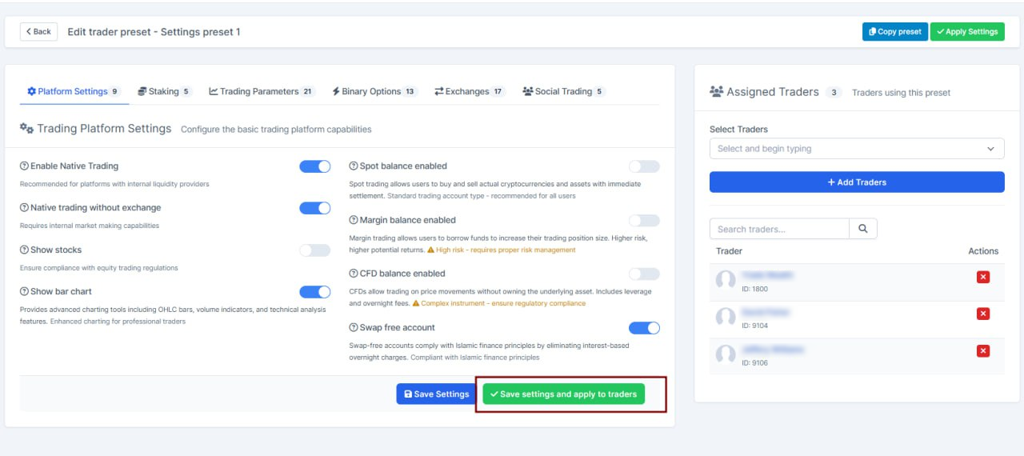Open the Select Traders dropdown
Viewport: 1024px width, 456px height.
point(857,149)
